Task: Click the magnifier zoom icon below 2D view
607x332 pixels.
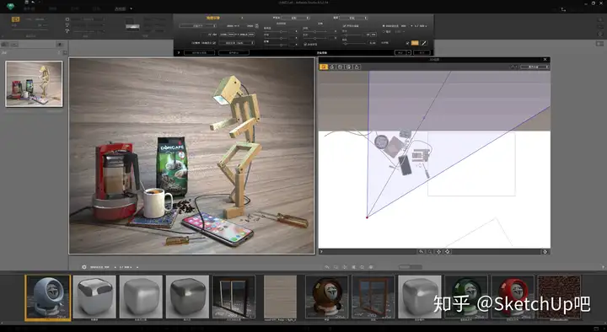Action: coord(430,251)
